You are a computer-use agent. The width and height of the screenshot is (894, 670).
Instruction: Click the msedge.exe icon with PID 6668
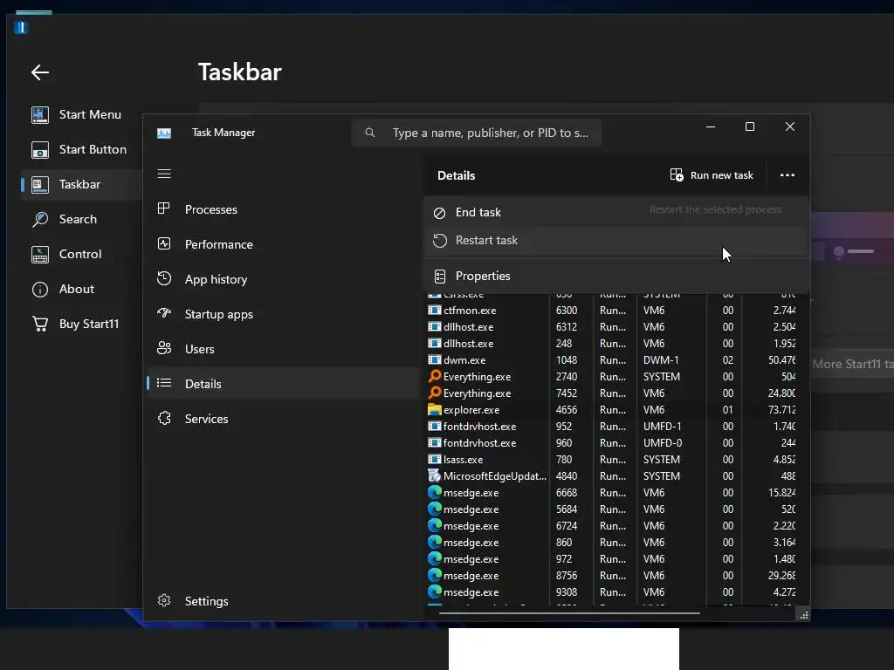435,492
